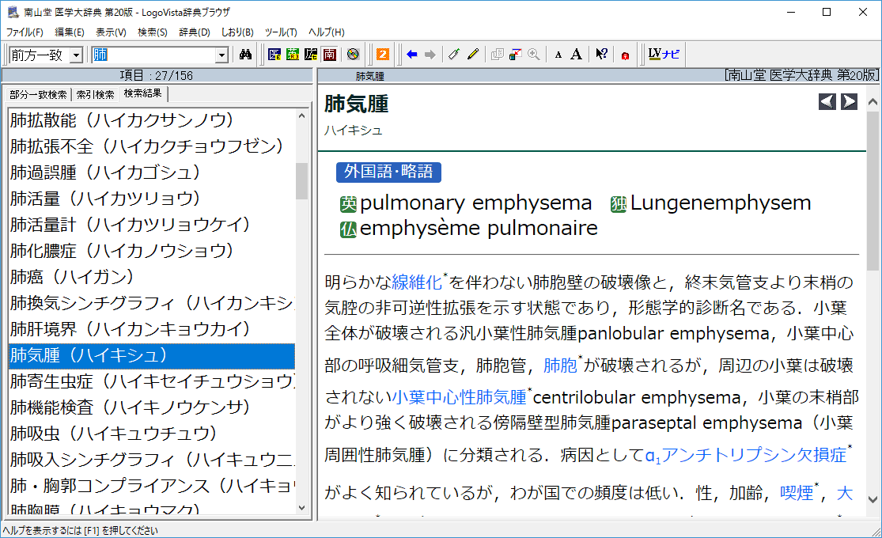Select 肺拡張不全 in results list
Viewport: 882px width, 538px height.
coord(152,146)
